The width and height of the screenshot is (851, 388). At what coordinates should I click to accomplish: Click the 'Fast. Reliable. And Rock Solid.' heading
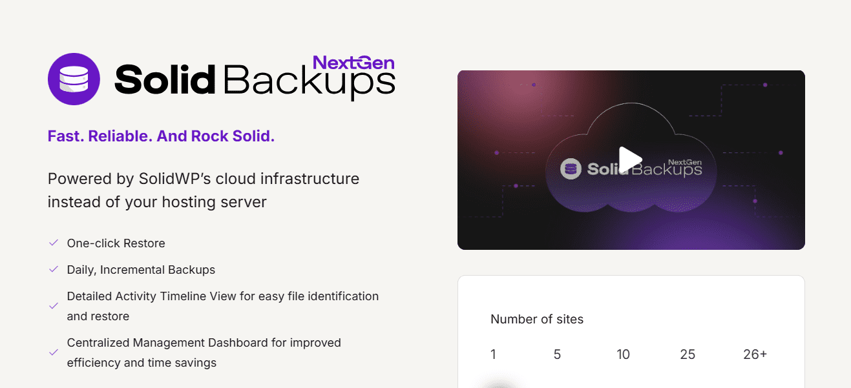click(x=161, y=136)
